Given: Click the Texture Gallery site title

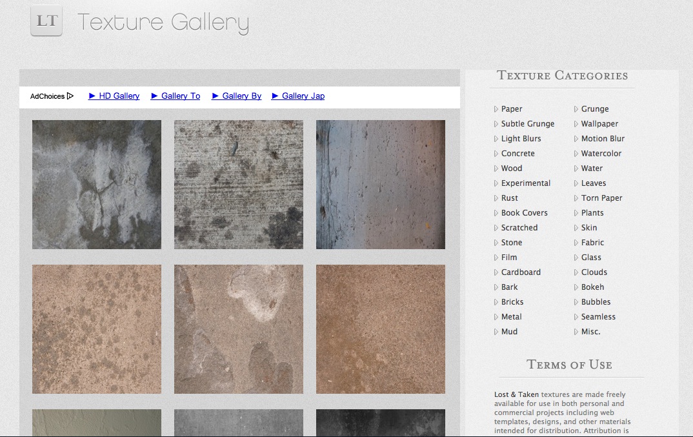Looking at the screenshot, I should tap(163, 23).
